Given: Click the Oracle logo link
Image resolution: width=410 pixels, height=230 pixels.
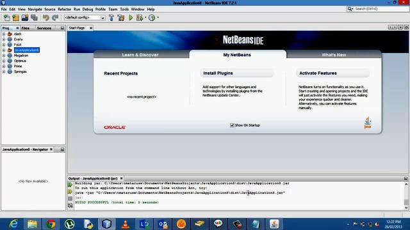Looking at the screenshot, I should tap(115, 127).
